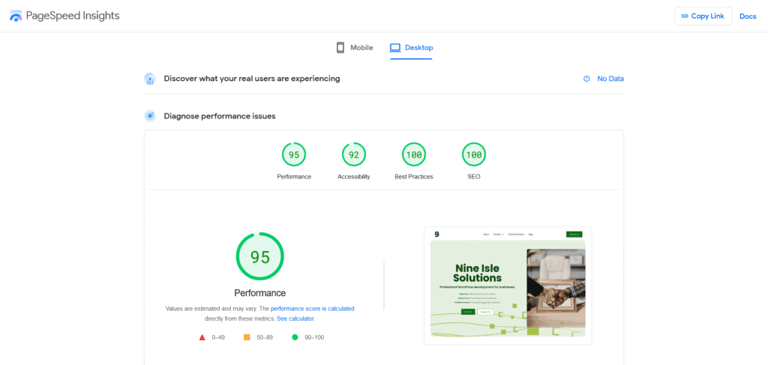Open the PageSpeed Insights home title

click(x=73, y=16)
